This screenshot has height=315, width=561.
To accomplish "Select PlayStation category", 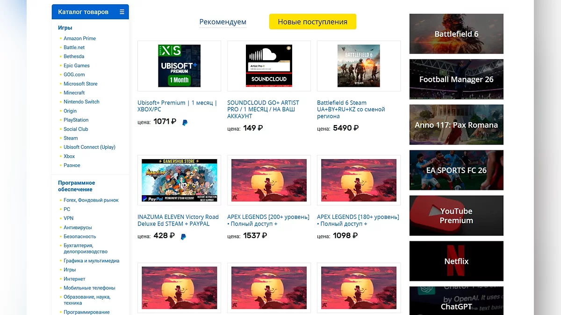I will pos(76,120).
